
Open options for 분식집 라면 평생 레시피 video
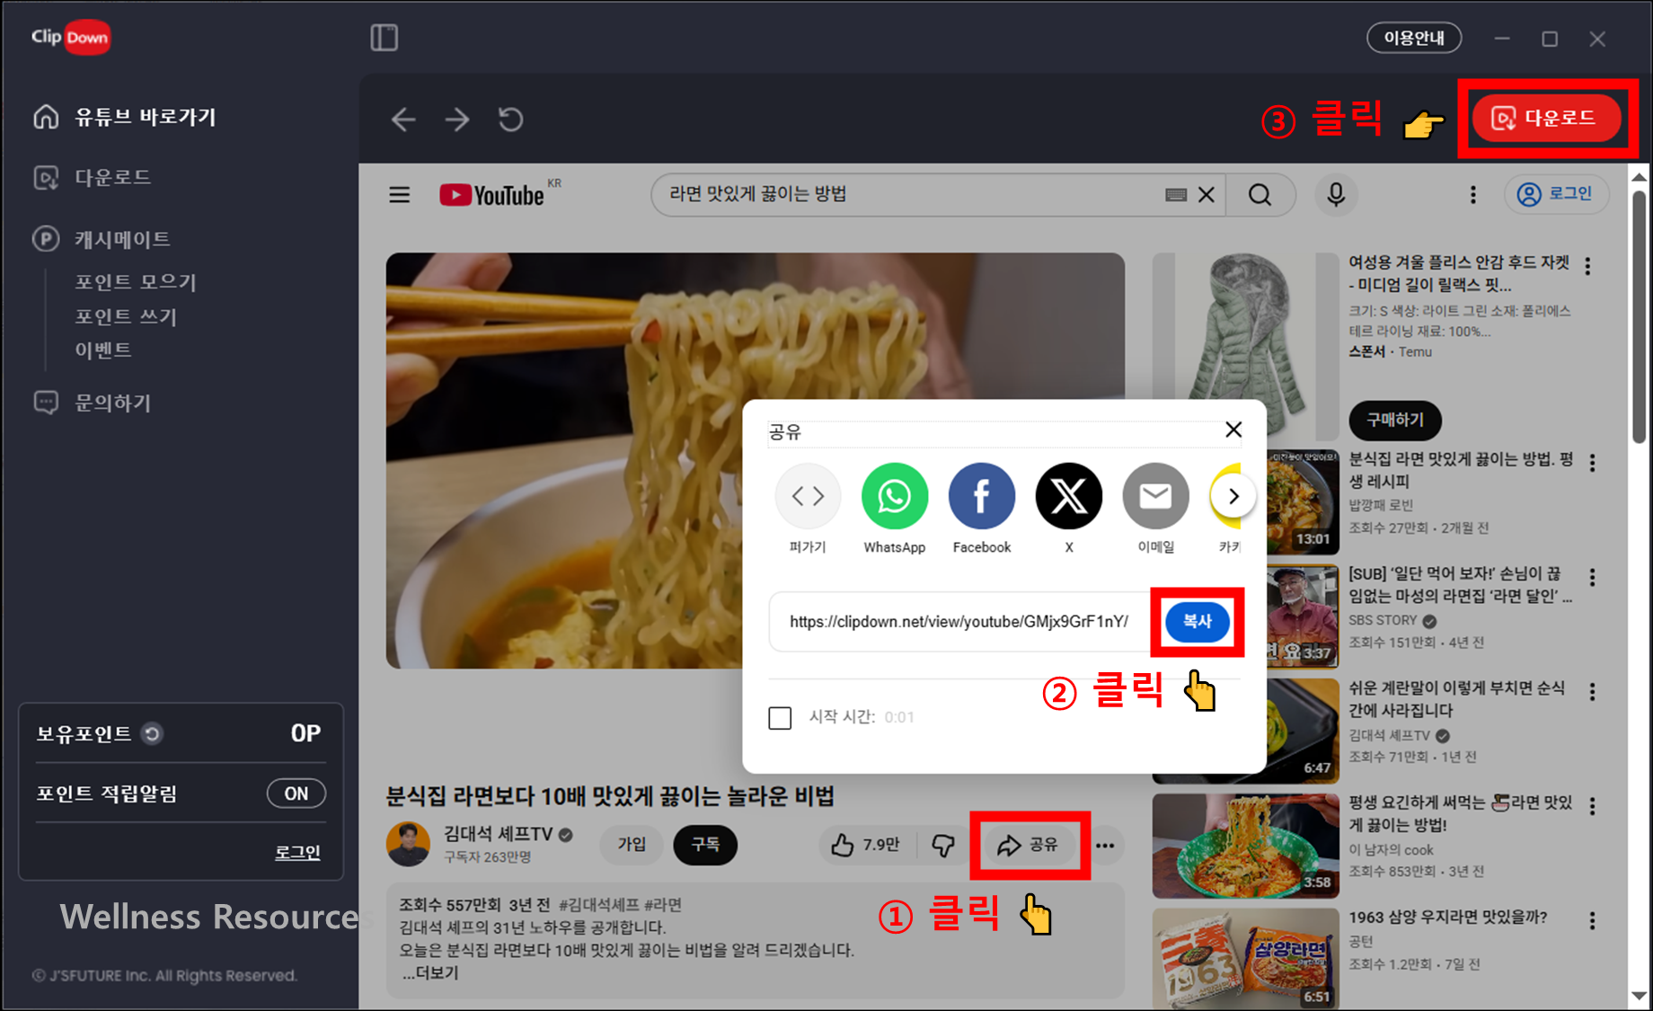[1592, 463]
